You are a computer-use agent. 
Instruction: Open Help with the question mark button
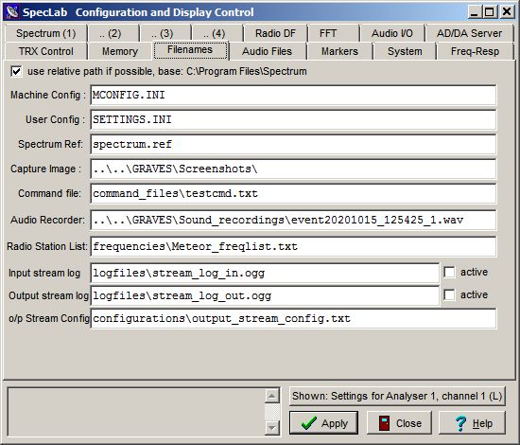[x=472, y=422]
